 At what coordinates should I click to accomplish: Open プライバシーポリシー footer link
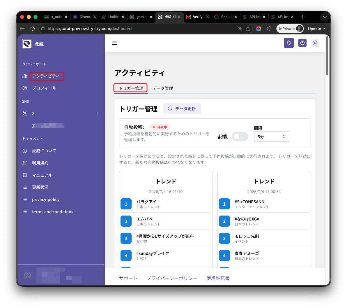pos(172,278)
